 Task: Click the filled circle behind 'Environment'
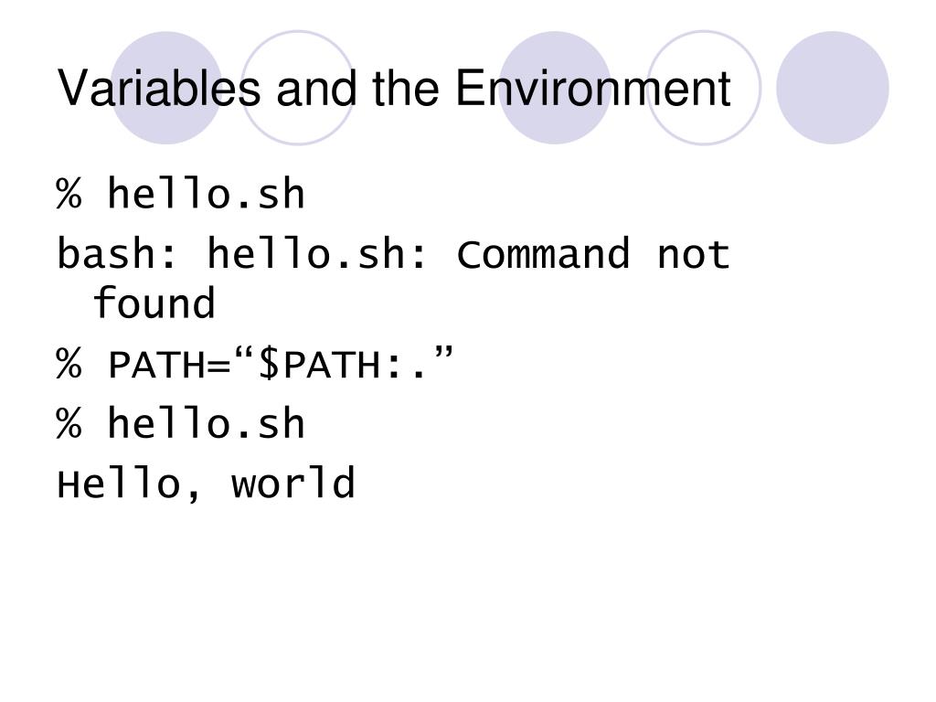tap(555, 88)
